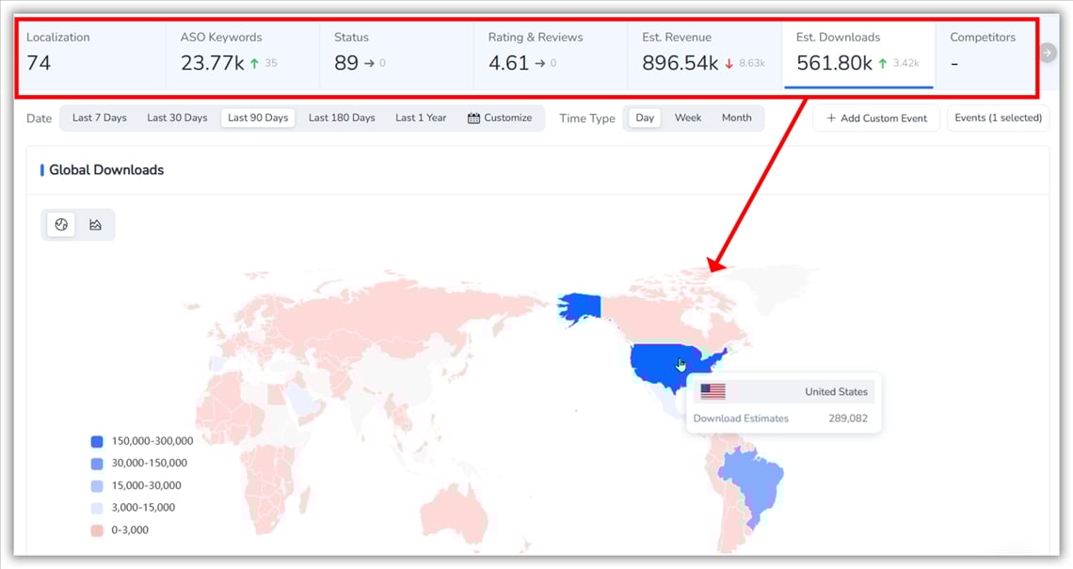Open the Events (1 selected) dropdown
This screenshot has height=569, width=1073.
coord(998,118)
